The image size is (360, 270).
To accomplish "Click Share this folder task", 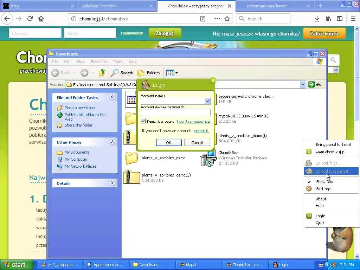I will point(78,125).
